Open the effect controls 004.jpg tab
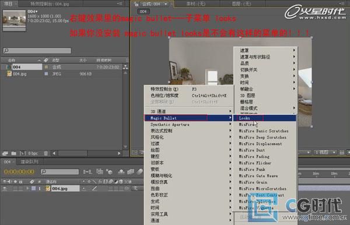 (50, 4)
